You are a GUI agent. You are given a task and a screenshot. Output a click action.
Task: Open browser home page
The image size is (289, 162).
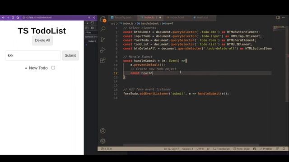[x=18, y=18]
